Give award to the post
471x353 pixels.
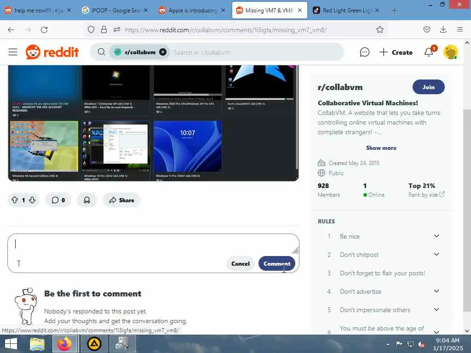(87, 200)
